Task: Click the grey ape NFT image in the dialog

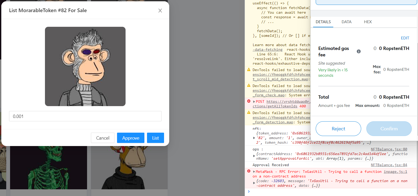Action: click(x=85, y=66)
